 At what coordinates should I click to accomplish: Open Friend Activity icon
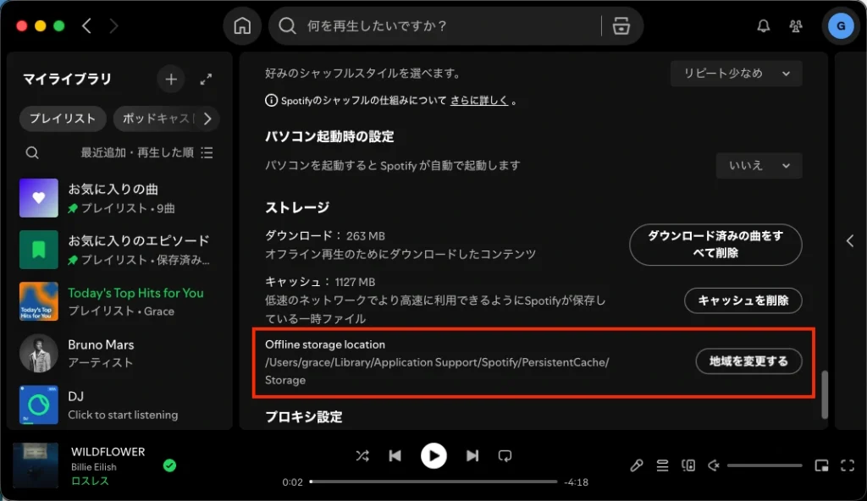pos(796,26)
